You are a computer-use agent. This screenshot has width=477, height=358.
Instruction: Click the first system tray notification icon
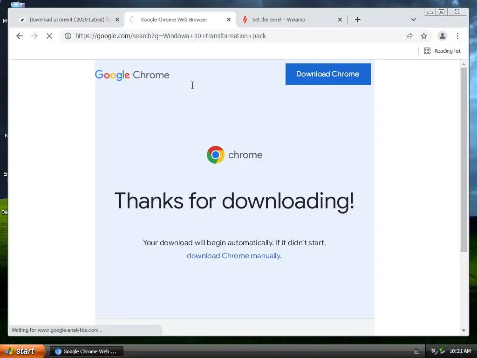434,351
